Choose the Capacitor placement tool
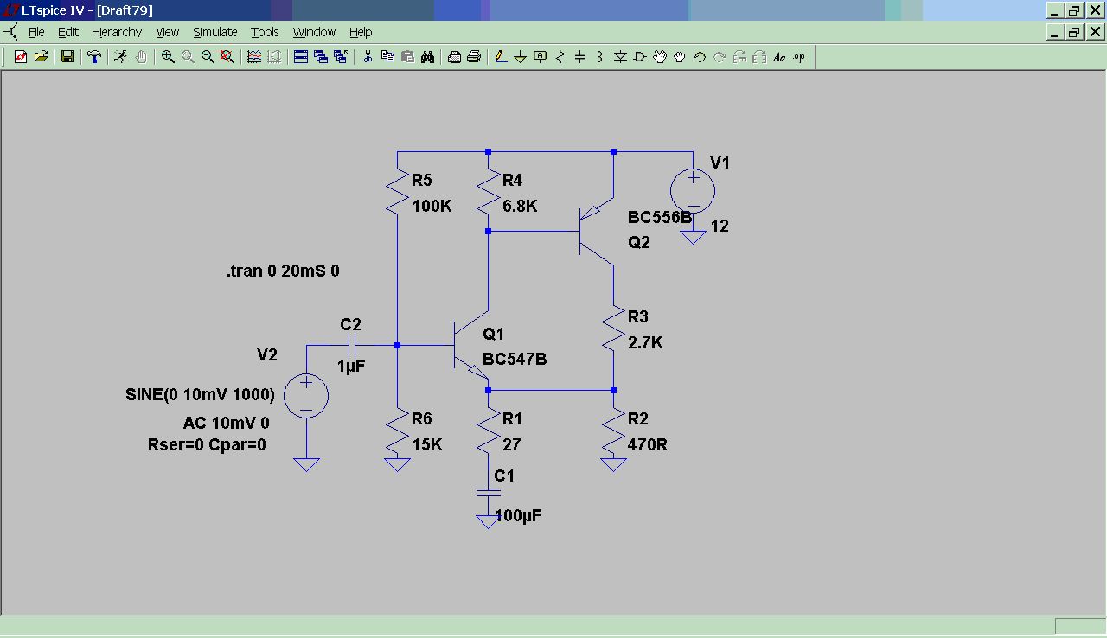 (580, 57)
